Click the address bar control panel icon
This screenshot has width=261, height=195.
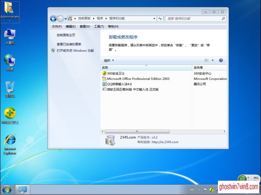click(x=70, y=19)
